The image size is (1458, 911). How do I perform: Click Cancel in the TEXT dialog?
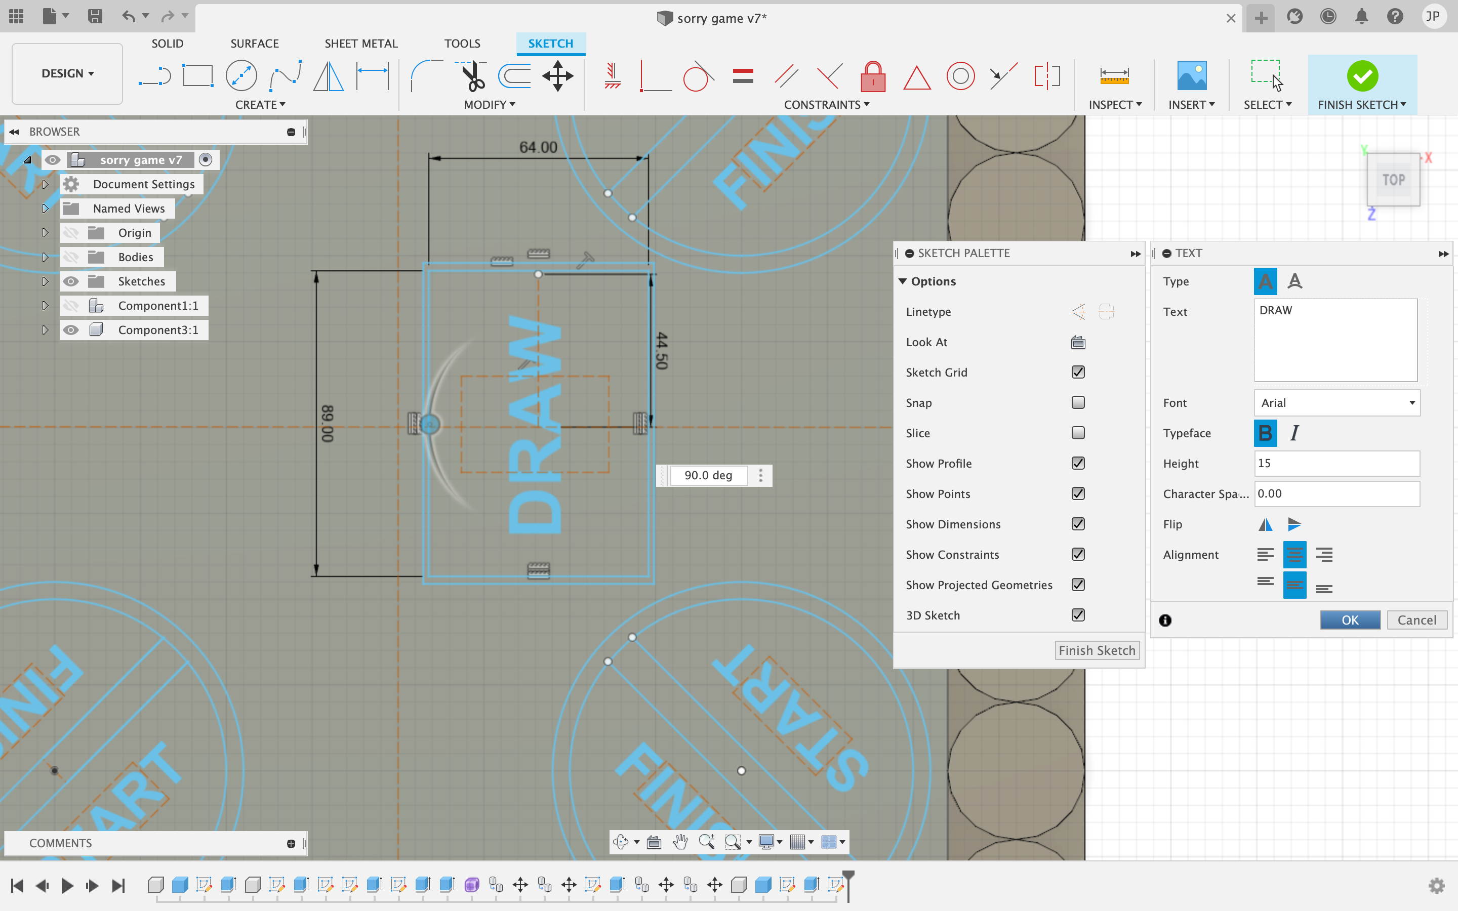click(1416, 620)
